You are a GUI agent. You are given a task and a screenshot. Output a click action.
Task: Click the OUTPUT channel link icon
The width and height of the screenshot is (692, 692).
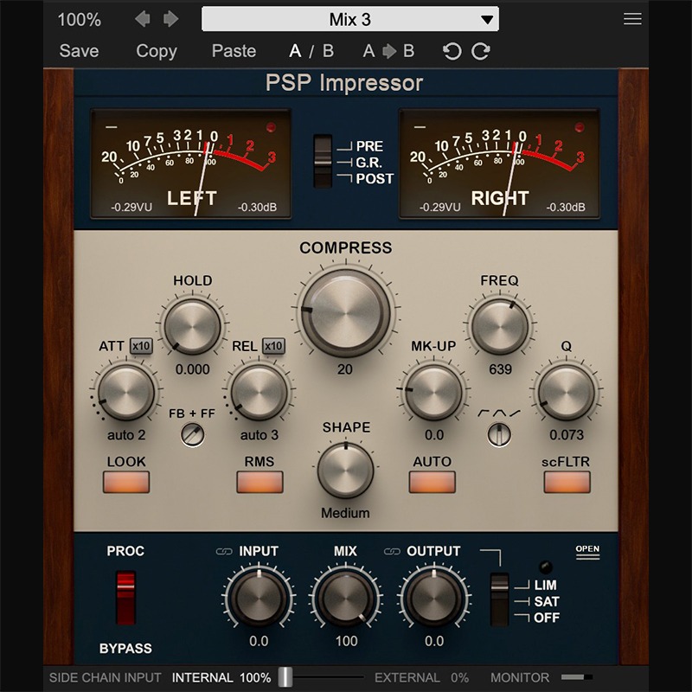tap(392, 551)
